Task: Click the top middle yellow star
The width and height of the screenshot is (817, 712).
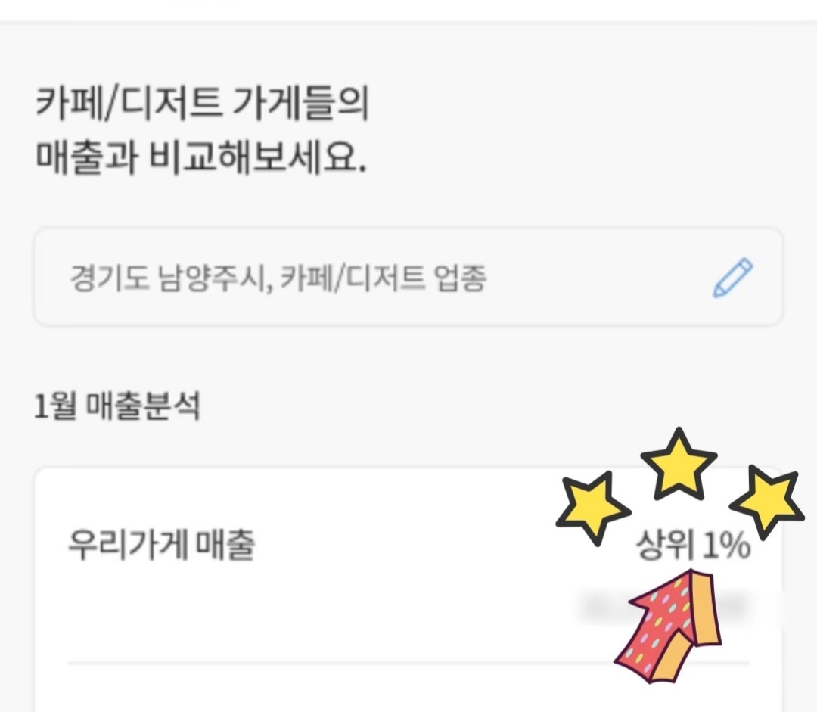Action: click(677, 462)
